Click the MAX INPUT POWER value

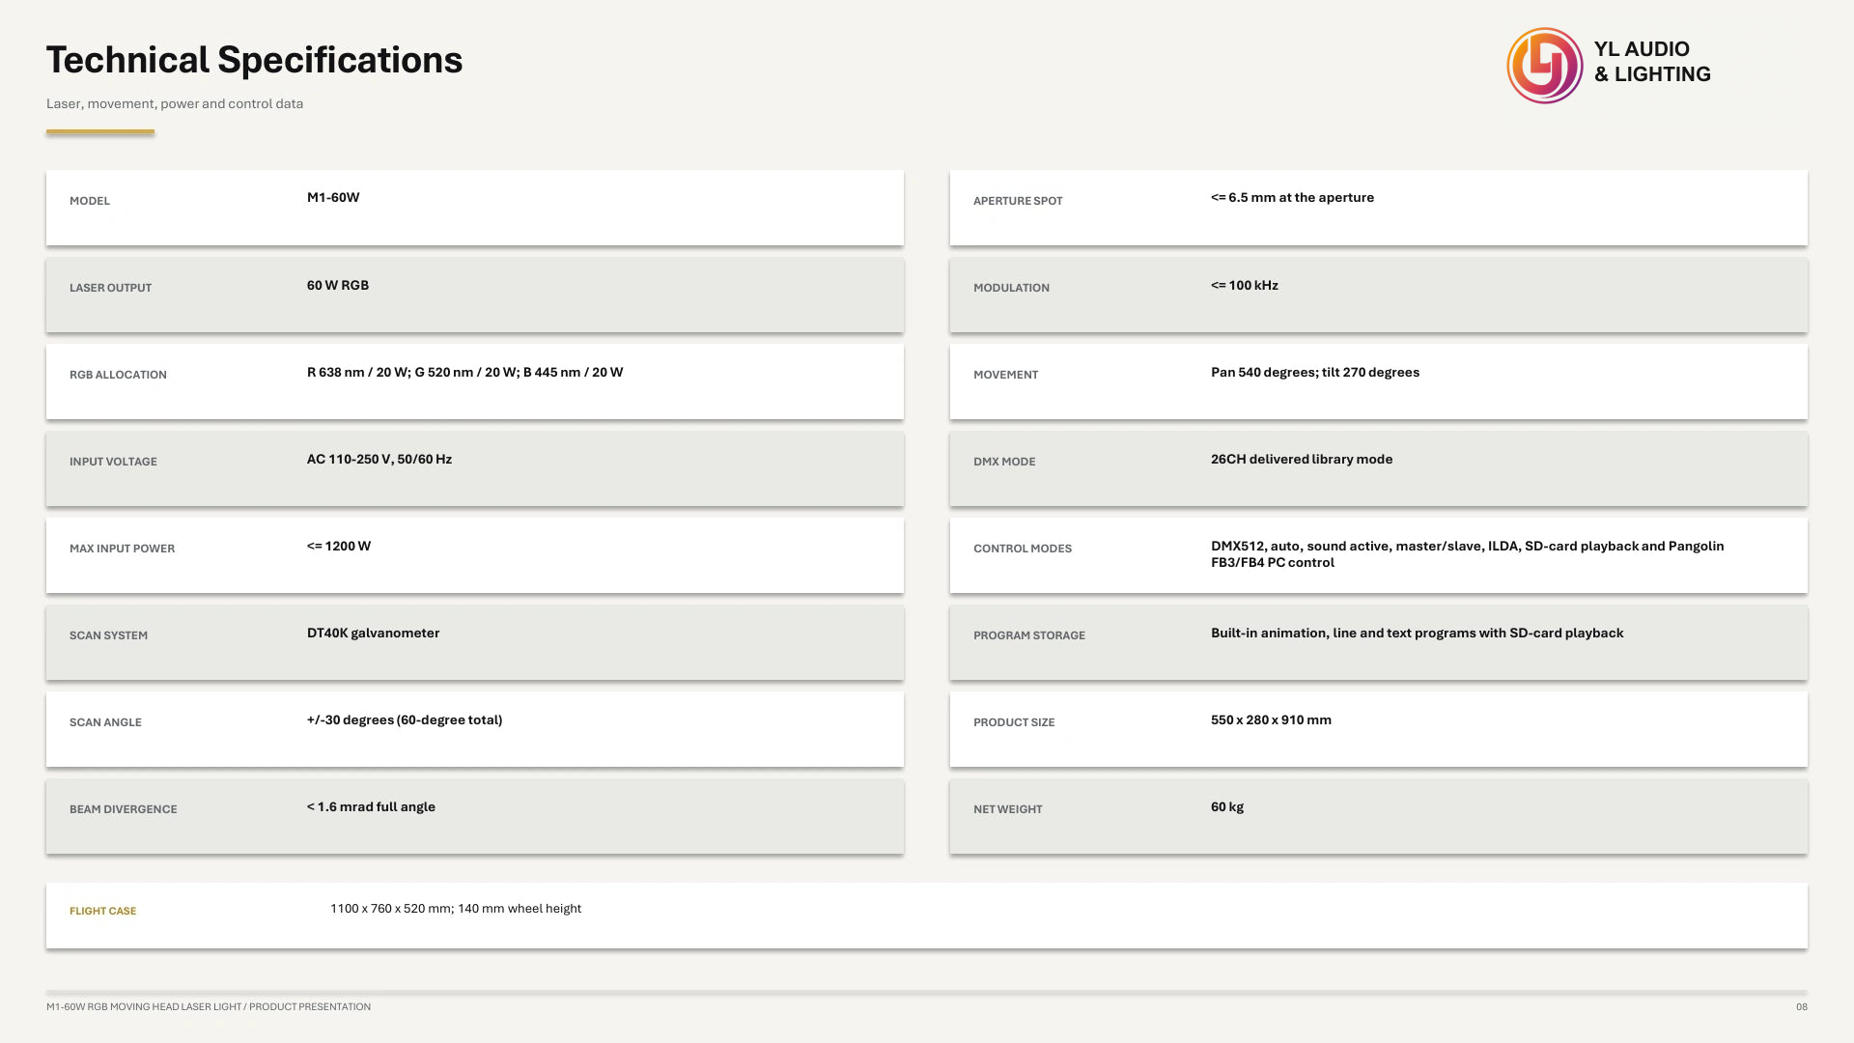coord(339,547)
